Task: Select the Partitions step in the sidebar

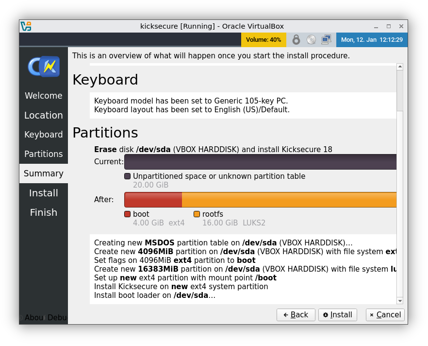Action: pos(43,154)
